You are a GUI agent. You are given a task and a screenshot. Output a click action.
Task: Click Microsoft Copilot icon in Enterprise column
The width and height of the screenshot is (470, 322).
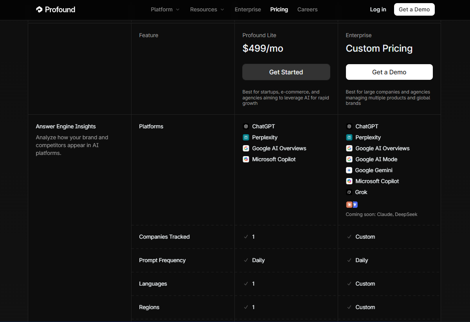349,181
